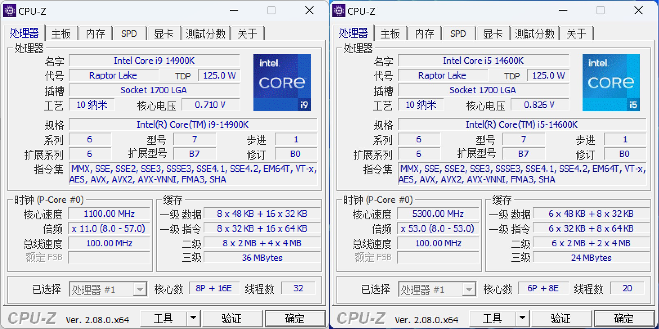Viewport: 659px width, 329px height.
Task: Switch to the 主板 tab in left window
Action: (61, 34)
